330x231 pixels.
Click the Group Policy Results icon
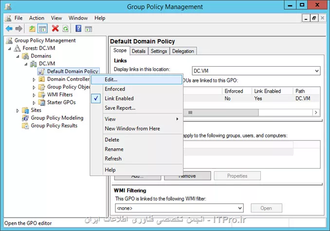(x=25, y=126)
